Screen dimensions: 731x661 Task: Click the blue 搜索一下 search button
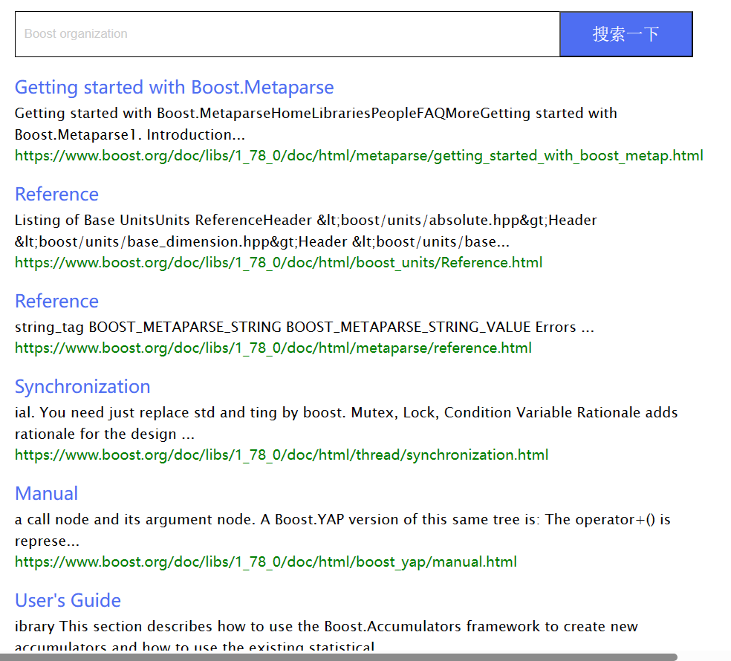(626, 34)
